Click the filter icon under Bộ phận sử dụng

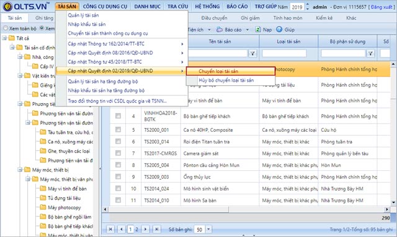pos(370,53)
